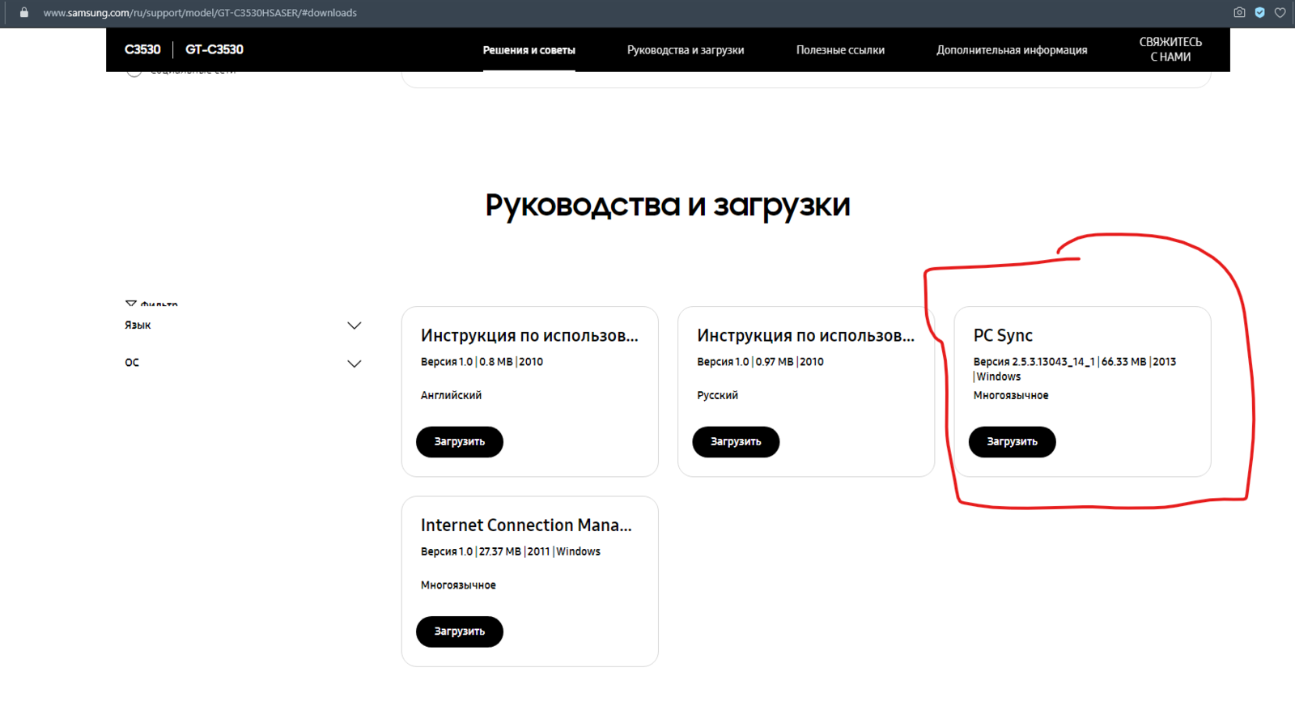The height and width of the screenshot is (706, 1295).
Task: Open the blue shield protection icon
Action: coord(1260,12)
